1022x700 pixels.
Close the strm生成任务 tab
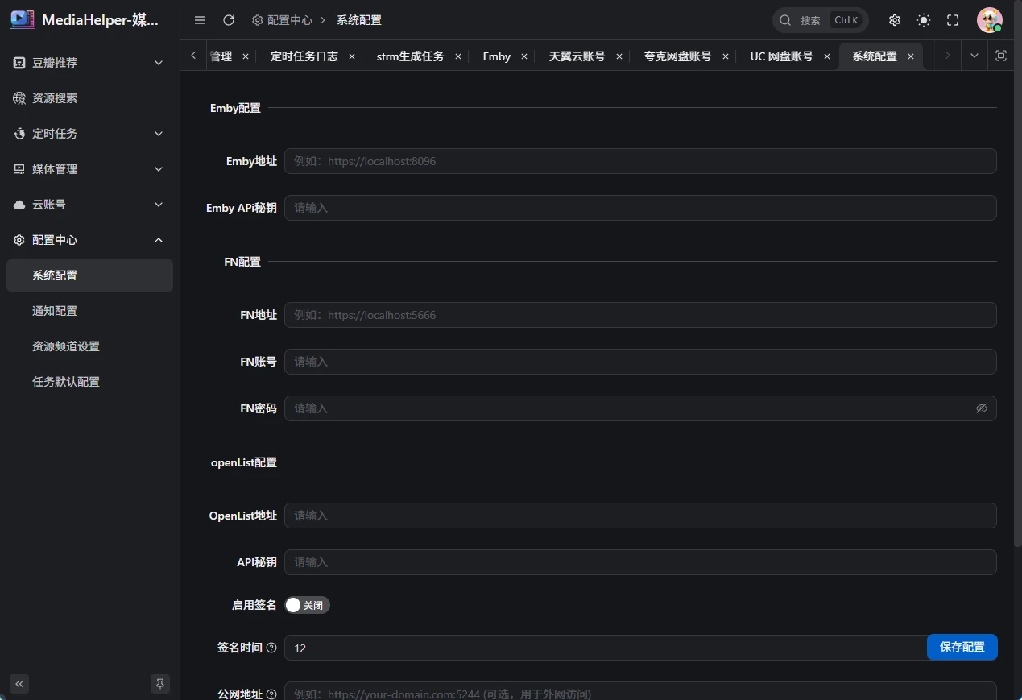tap(458, 56)
